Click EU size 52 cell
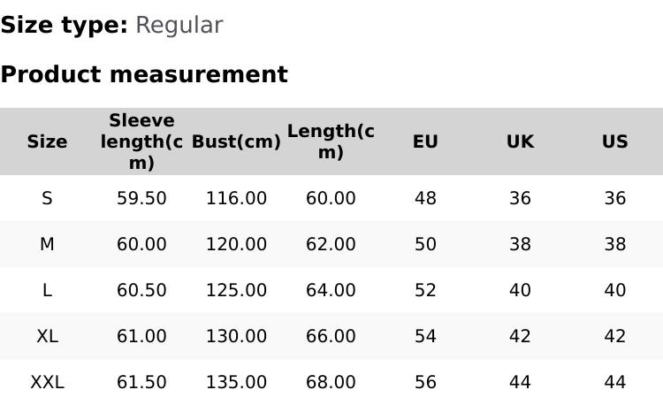 click(x=425, y=290)
